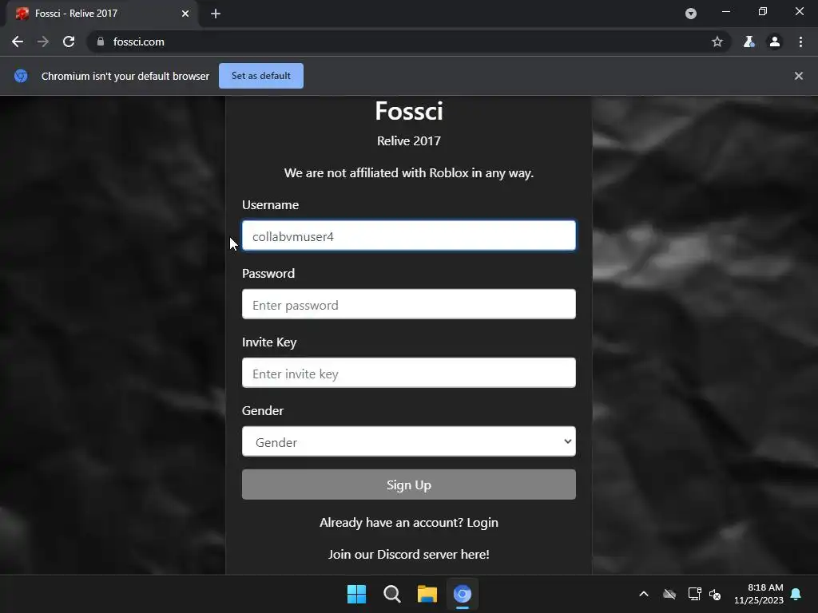
Task: Open the notifications bell icon
Action: coord(796,594)
